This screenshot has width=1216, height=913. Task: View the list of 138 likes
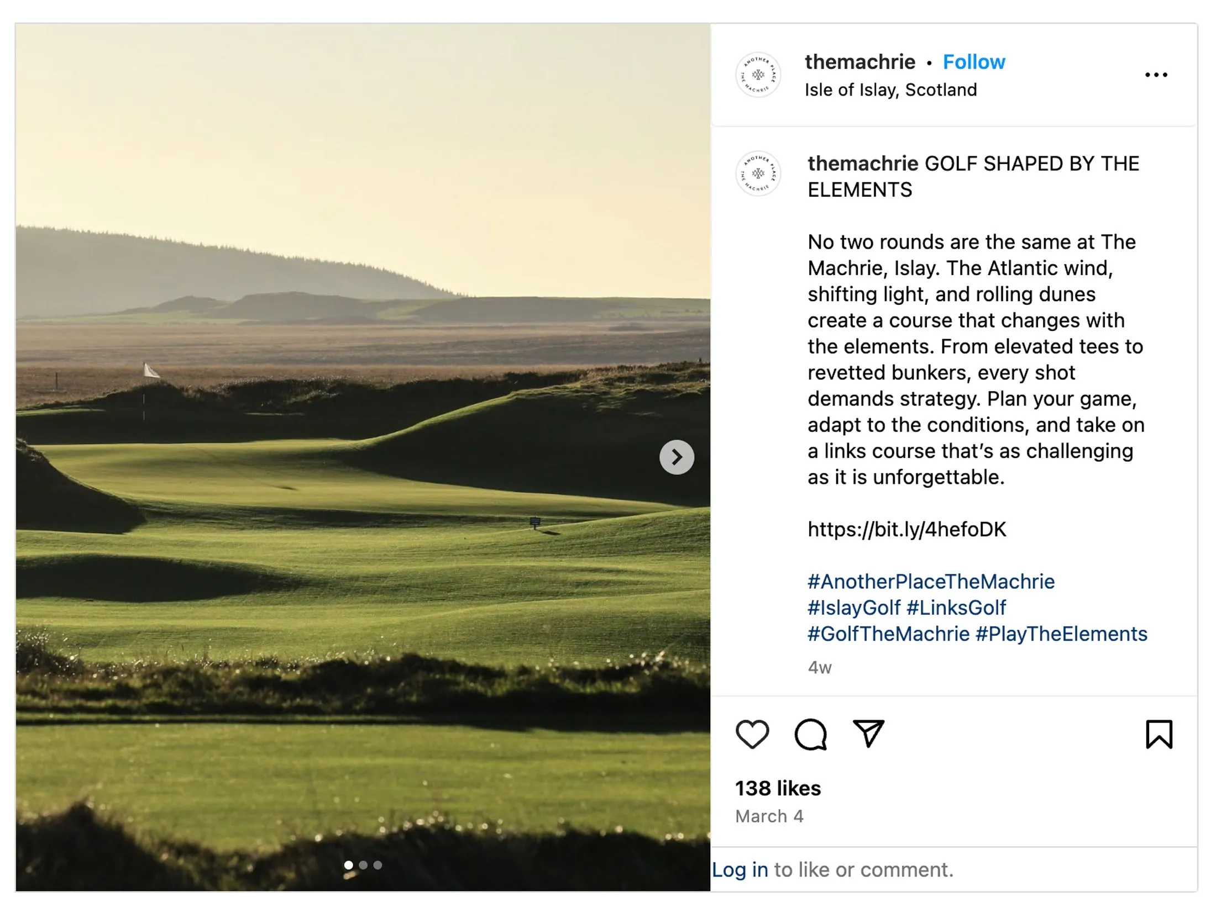778,788
